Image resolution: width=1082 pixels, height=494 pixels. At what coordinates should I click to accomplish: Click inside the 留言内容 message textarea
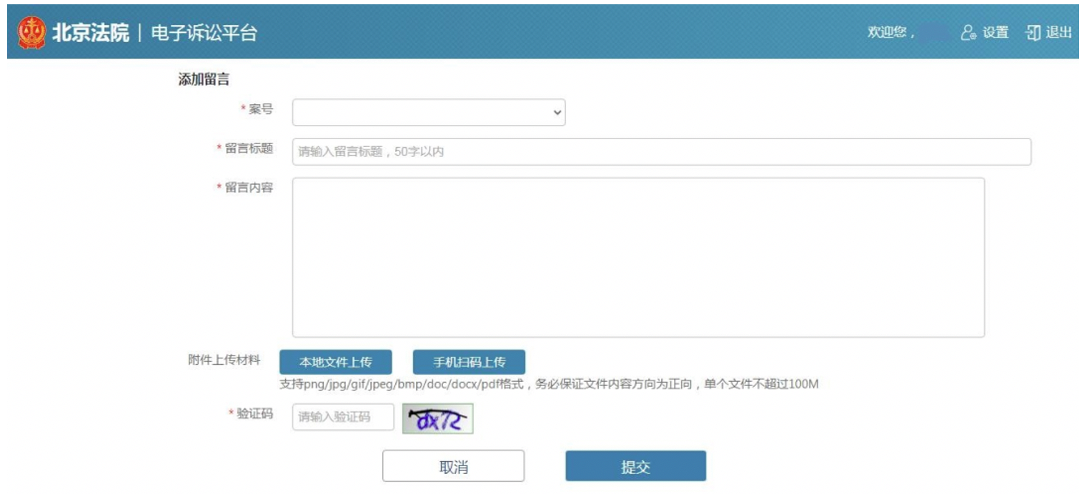pos(638,257)
